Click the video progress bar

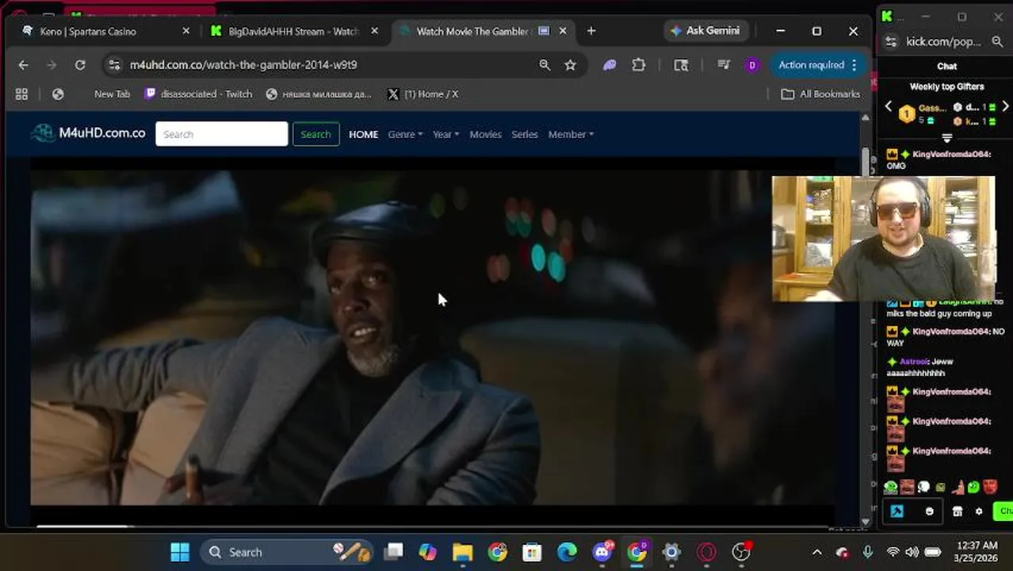(432, 525)
